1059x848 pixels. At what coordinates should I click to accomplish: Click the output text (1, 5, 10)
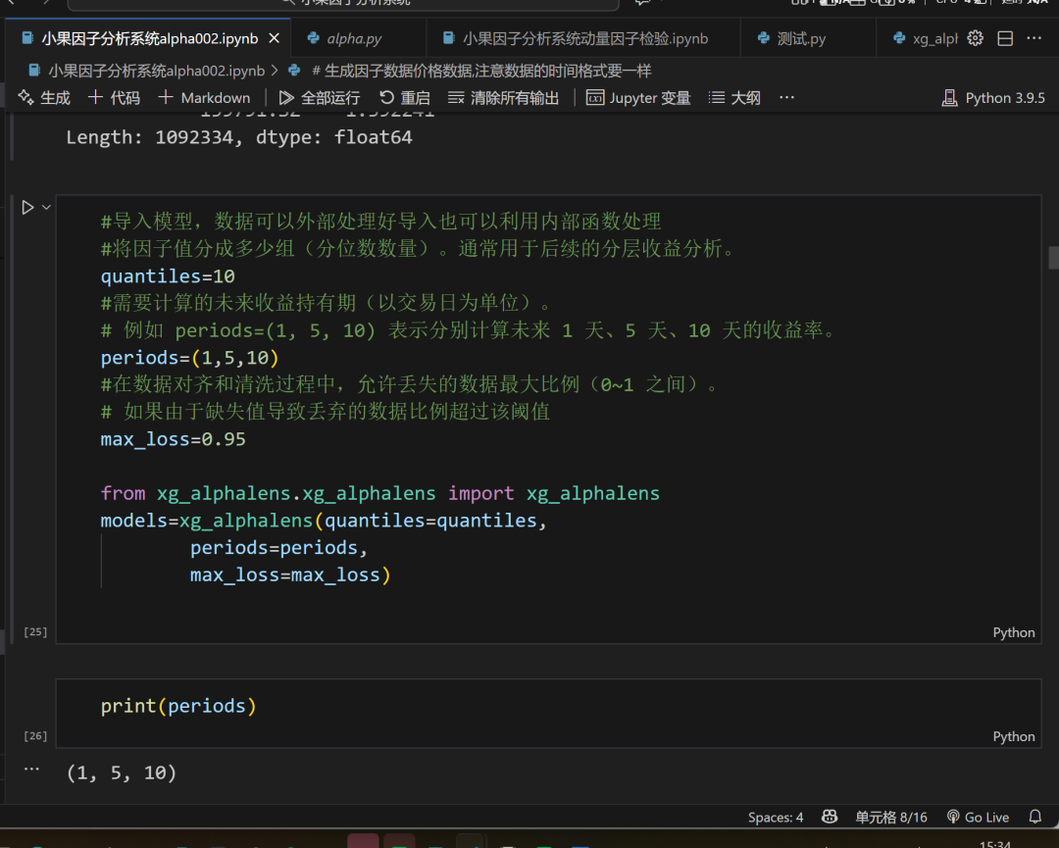pos(122,773)
